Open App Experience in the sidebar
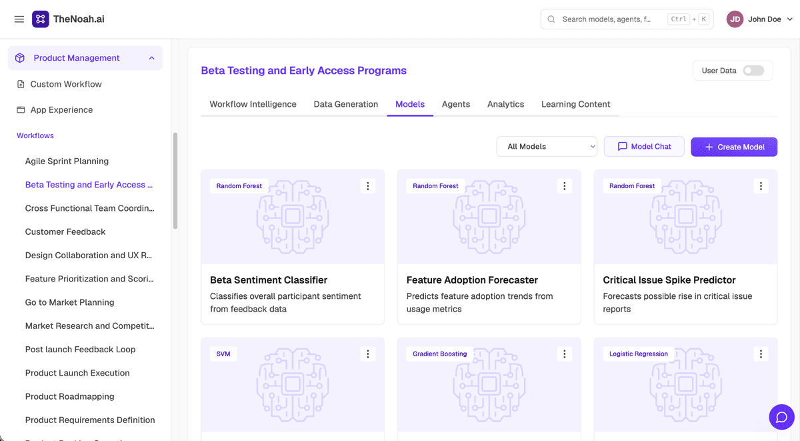The image size is (800, 441). [61, 109]
